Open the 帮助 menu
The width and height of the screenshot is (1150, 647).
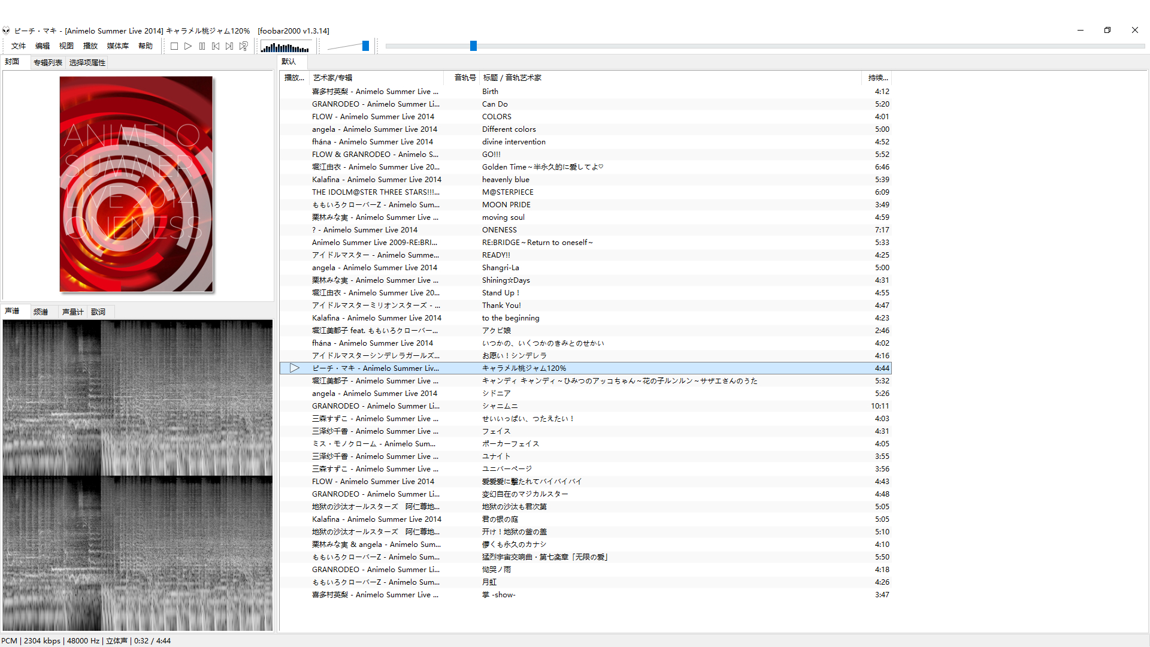tap(146, 46)
